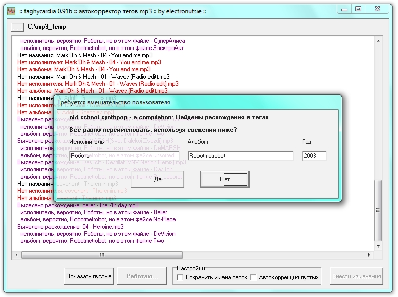Edit the Исполнитель field containing Роботы
Image resolution: width=398 pixels, height=297 pixels.
pos(125,156)
